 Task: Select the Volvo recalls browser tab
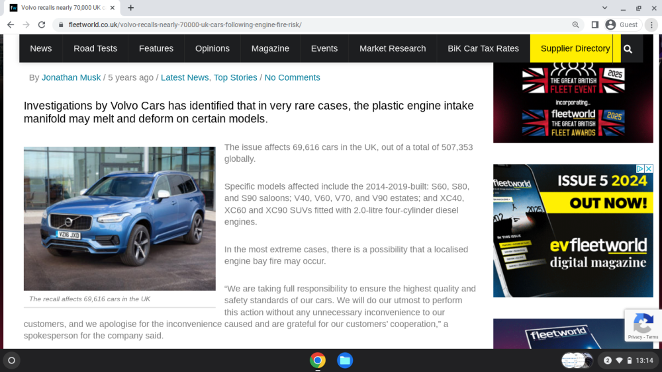pos(62,7)
